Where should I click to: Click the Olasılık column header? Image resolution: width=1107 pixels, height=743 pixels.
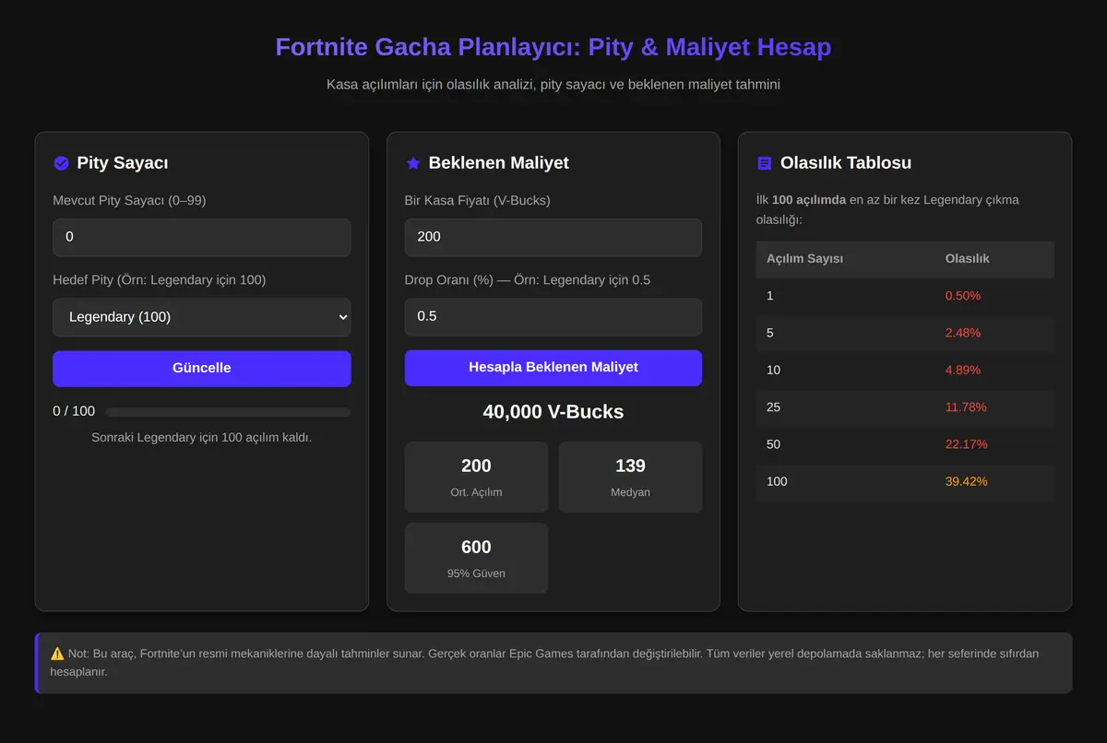pyautogui.click(x=994, y=259)
